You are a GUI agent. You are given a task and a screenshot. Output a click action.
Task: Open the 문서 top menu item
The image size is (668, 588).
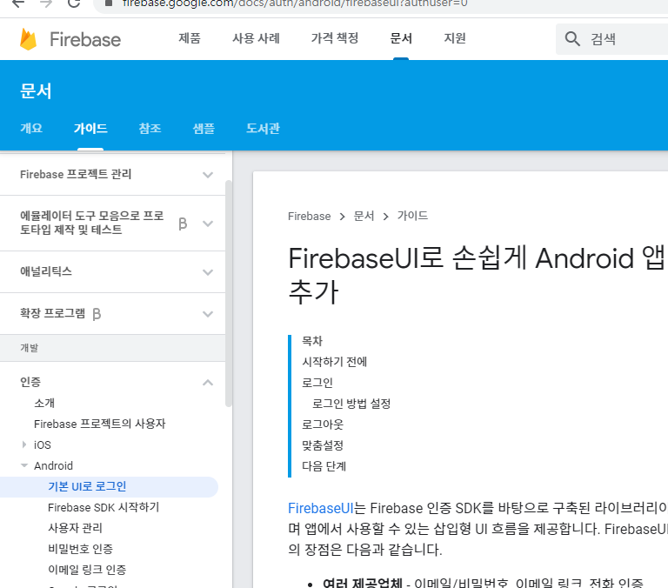coord(401,38)
